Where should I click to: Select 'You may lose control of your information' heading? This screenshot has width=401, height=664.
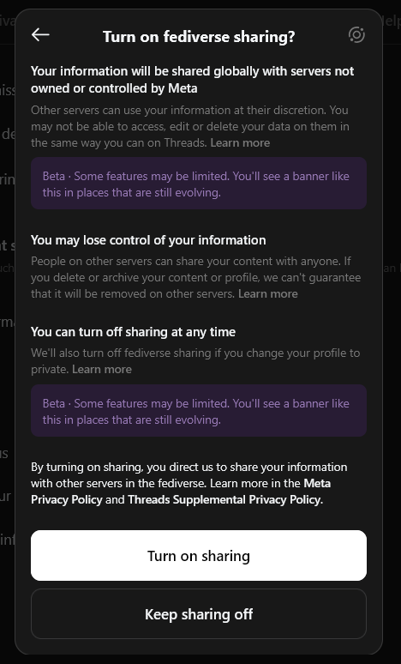click(148, 240)
